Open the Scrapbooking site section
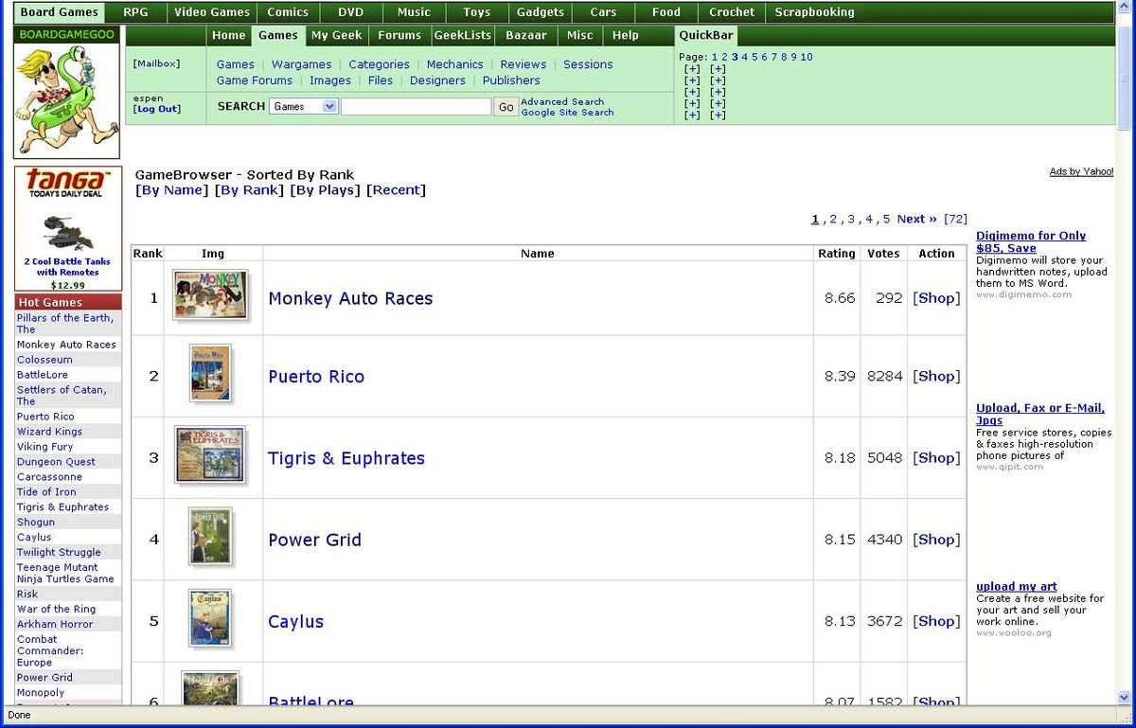The width and height of the screenshot is (1136, 728). click(x=814, y=12)
